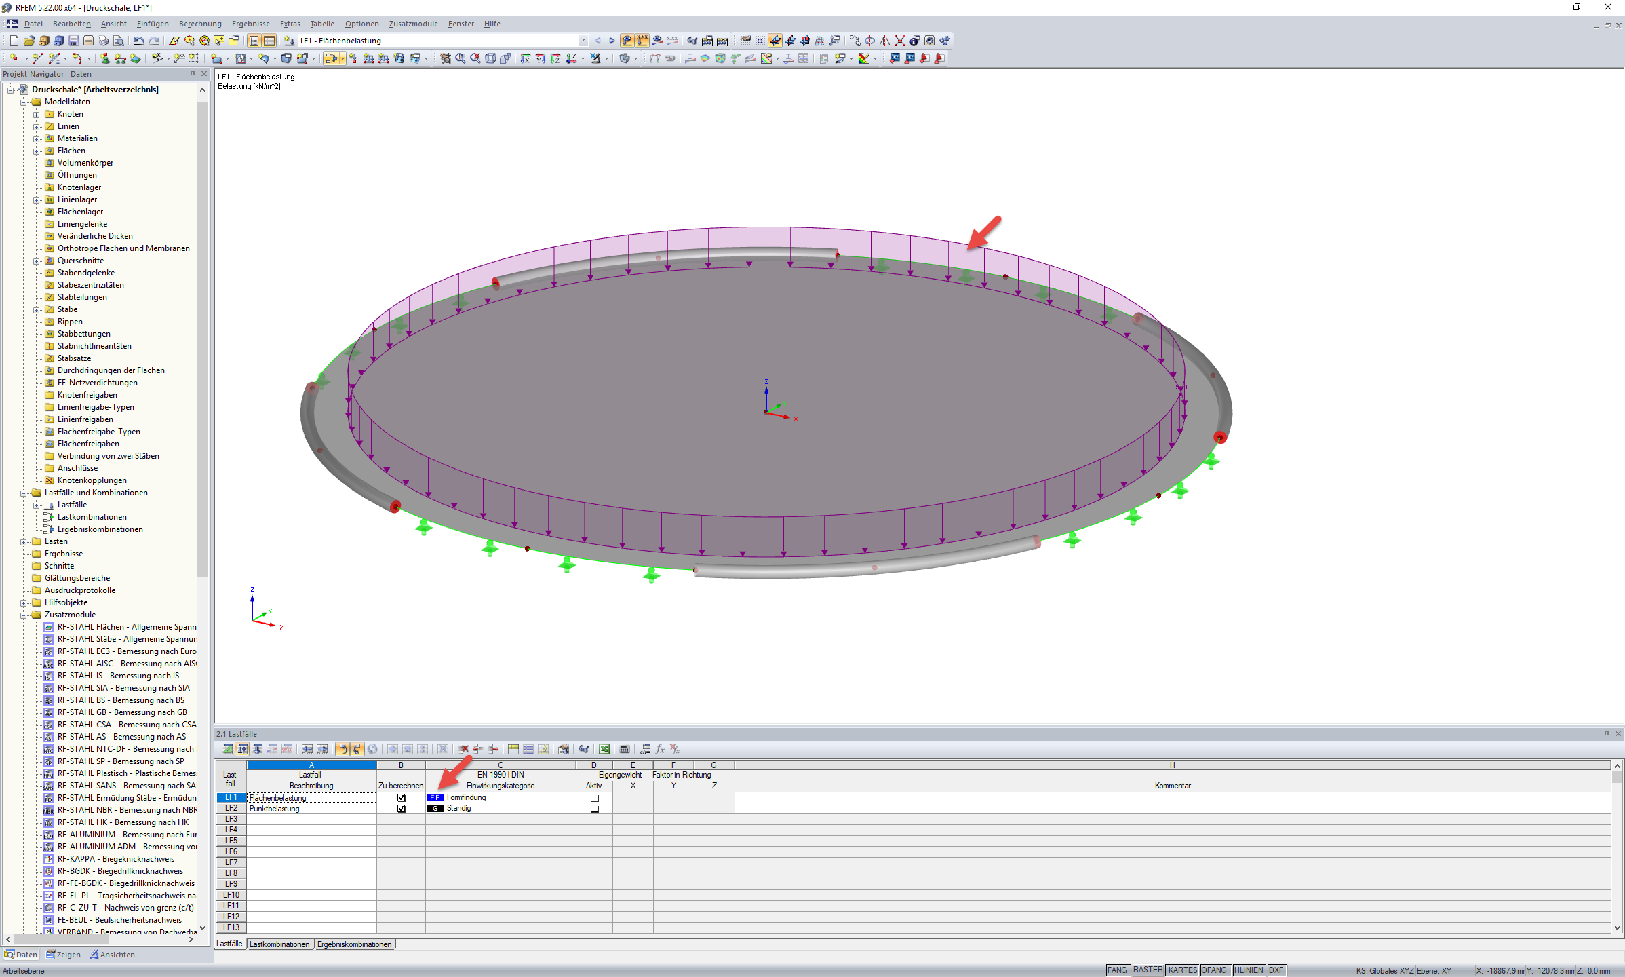Select RF-STAHL EC3 module in navigator
Image resolution: width=1625 pixels, height=977 pixels.
click(x=126, y=651)
